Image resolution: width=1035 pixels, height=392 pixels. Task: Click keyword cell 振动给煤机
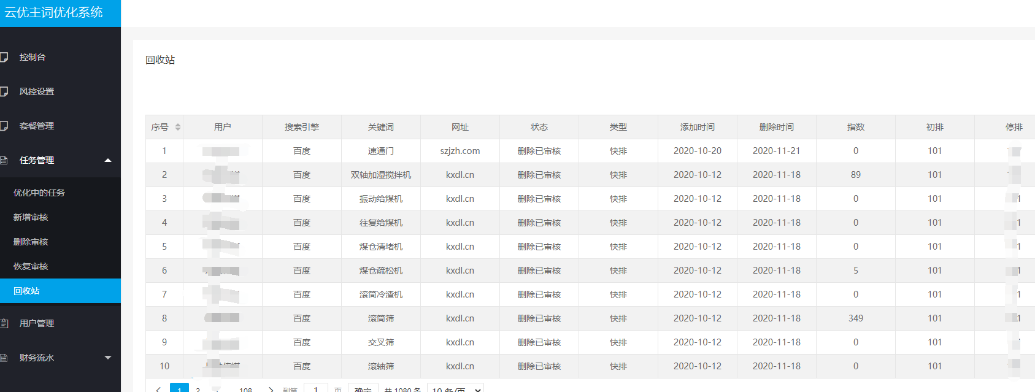click(381, 199)
